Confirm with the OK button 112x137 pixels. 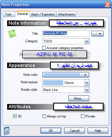point(51,130)
